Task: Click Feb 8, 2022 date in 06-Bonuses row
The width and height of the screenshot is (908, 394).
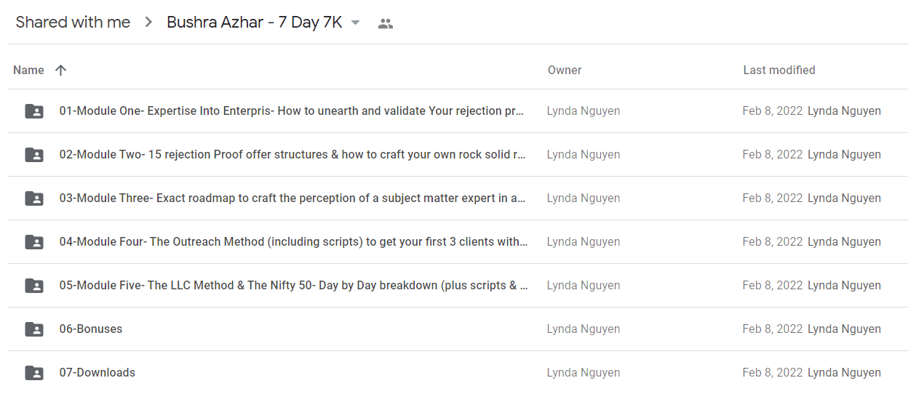Action: (x=773, y=329)
